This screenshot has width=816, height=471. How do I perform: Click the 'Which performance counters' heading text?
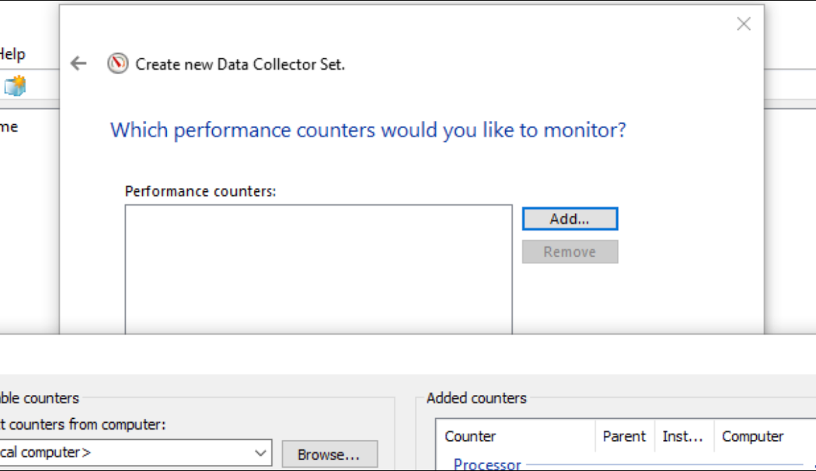coord(368,130)
